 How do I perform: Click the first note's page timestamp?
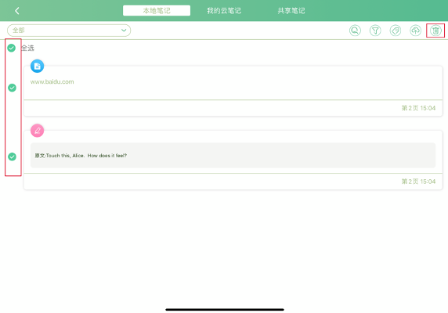click(418, 108)
